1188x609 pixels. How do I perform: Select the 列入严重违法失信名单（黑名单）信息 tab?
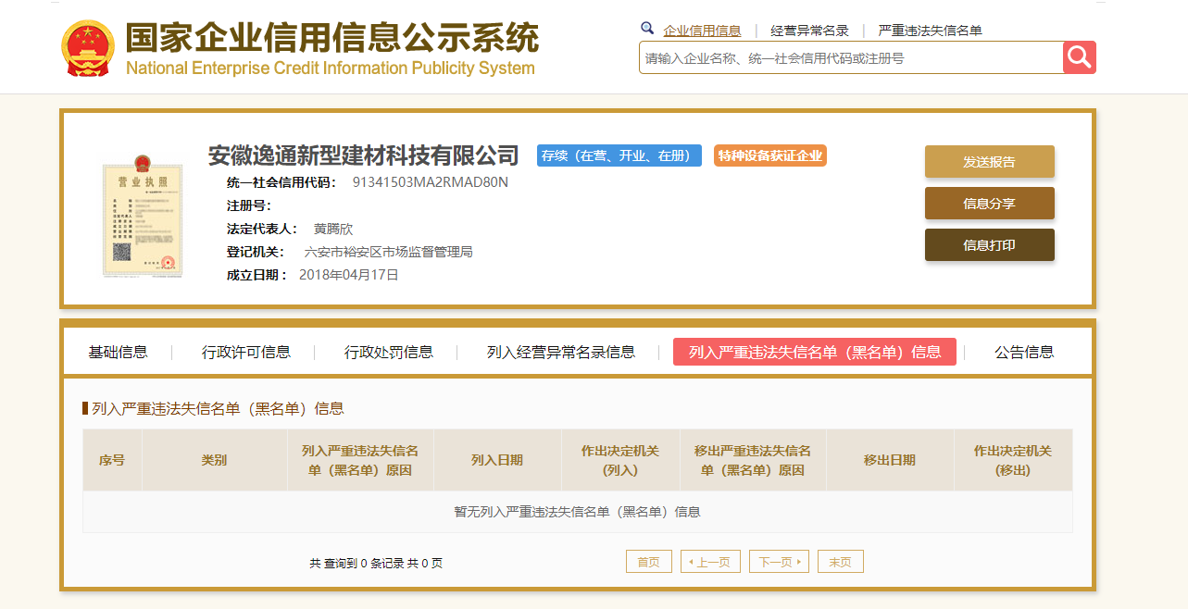pos(815,352)
